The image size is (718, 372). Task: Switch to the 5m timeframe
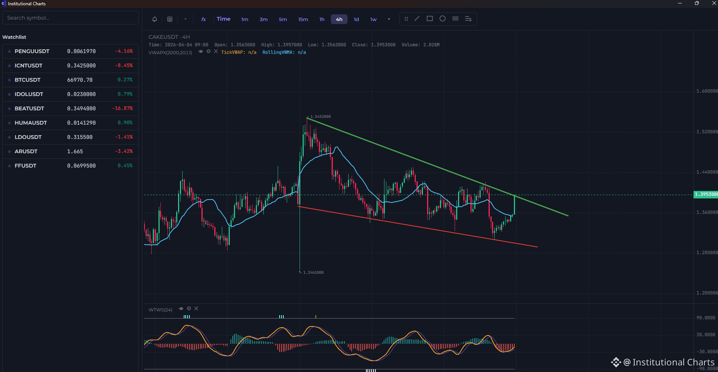[x=283, y=19]
